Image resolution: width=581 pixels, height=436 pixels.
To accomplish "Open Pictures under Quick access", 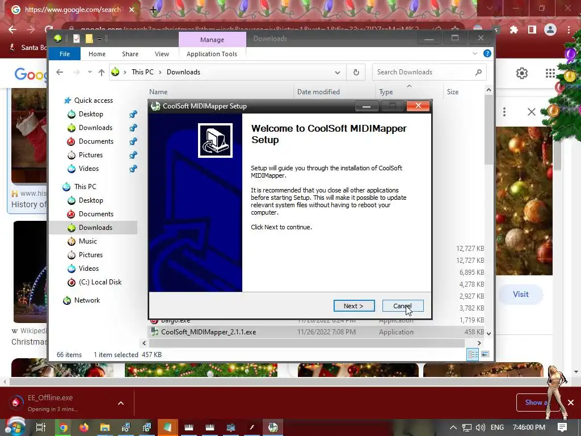I will tap(90, 155).
